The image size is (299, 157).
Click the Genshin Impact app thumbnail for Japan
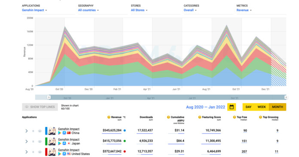[52, 142]
